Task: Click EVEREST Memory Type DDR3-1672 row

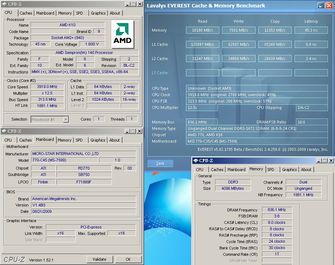Action: (257, 128)
